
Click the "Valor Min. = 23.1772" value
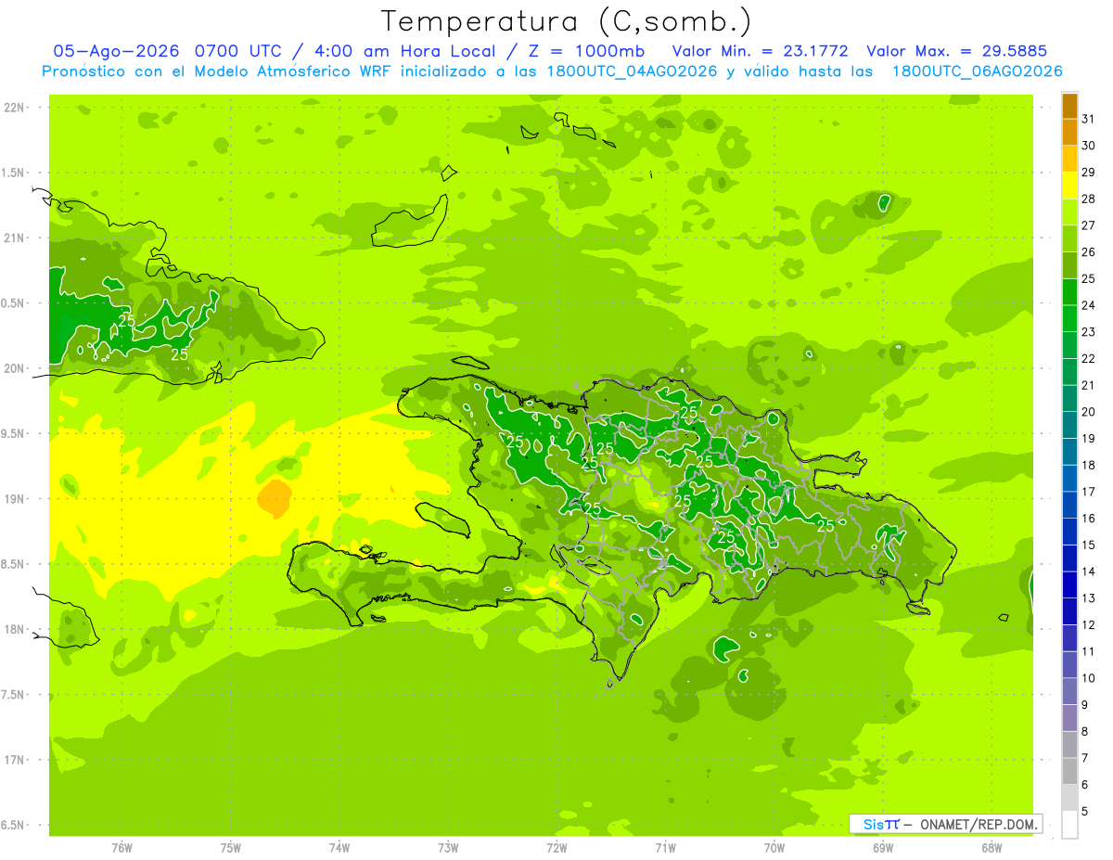coord(760,51)
